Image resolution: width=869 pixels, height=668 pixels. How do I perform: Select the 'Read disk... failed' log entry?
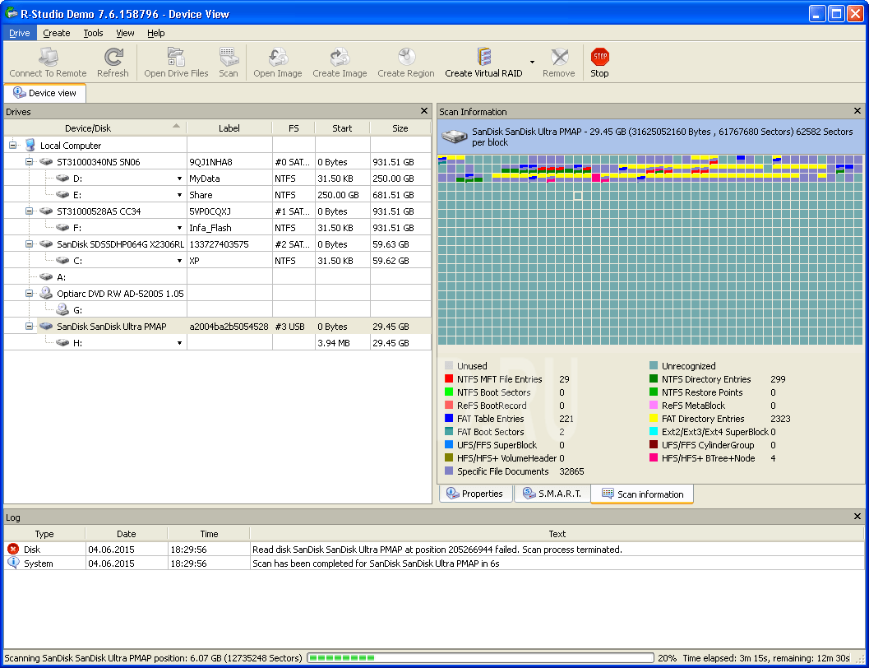pyautogui.click(x=434, y=550)
